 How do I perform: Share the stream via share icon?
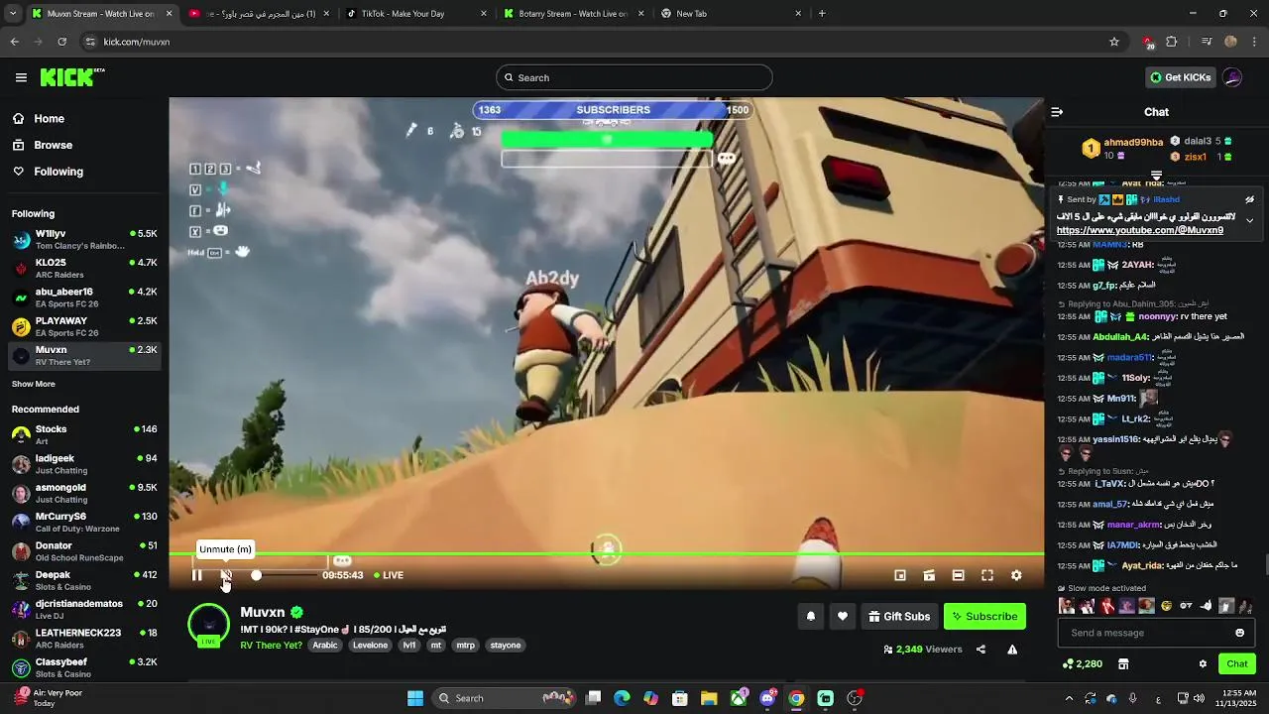pyautogui.click(x=981, y=650)
